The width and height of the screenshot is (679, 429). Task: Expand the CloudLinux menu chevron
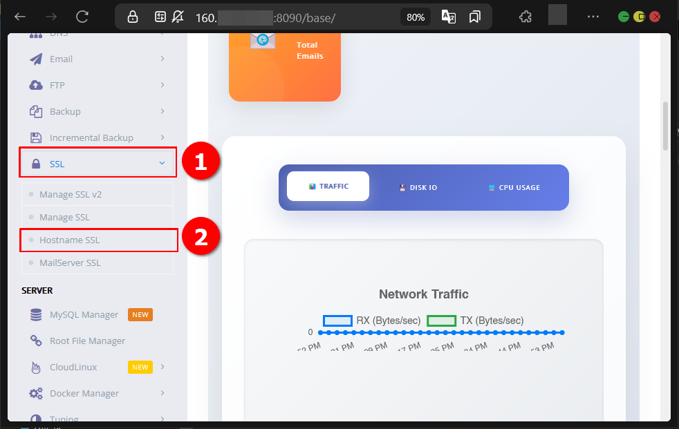point(162,367)
